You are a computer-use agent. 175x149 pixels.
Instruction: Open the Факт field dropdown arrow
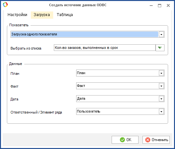coord(161,86)
